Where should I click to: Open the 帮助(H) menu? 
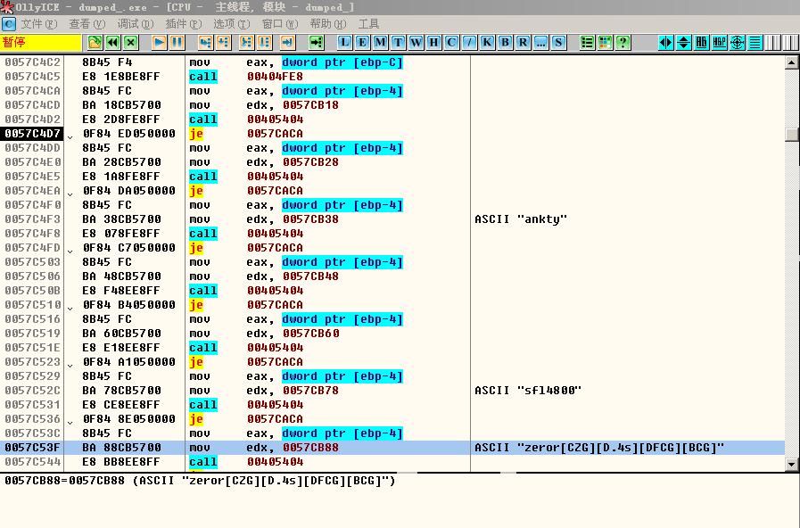pyautogui.click(x=328, y=24)
